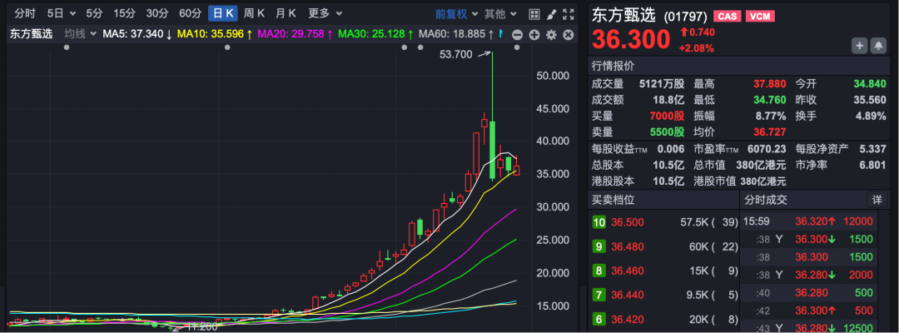This screenshot has height=333, width=899.
Task: Switch to 30分 chart period
Action: [x=157, y=13]
